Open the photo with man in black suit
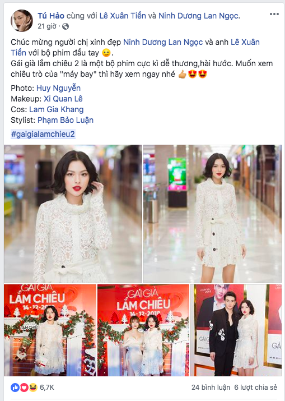 [236, 330]
